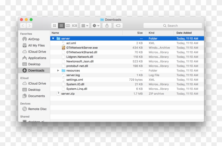Go forward with the right arrow
The image size is (222, 146).
pyautogui.click(x=29, y=26)
